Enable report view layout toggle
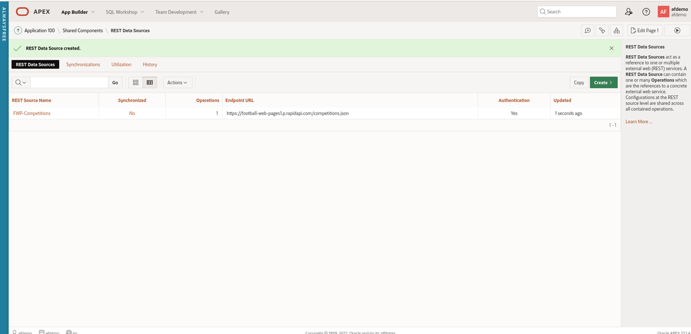 pyautogui.click(x=150, y=82)
